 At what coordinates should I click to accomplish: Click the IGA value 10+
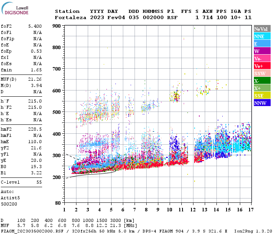pos(236,18)
